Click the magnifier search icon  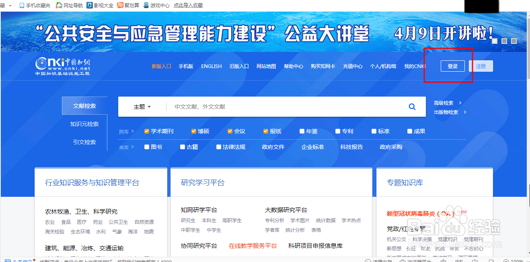click(x=412, y=107)
